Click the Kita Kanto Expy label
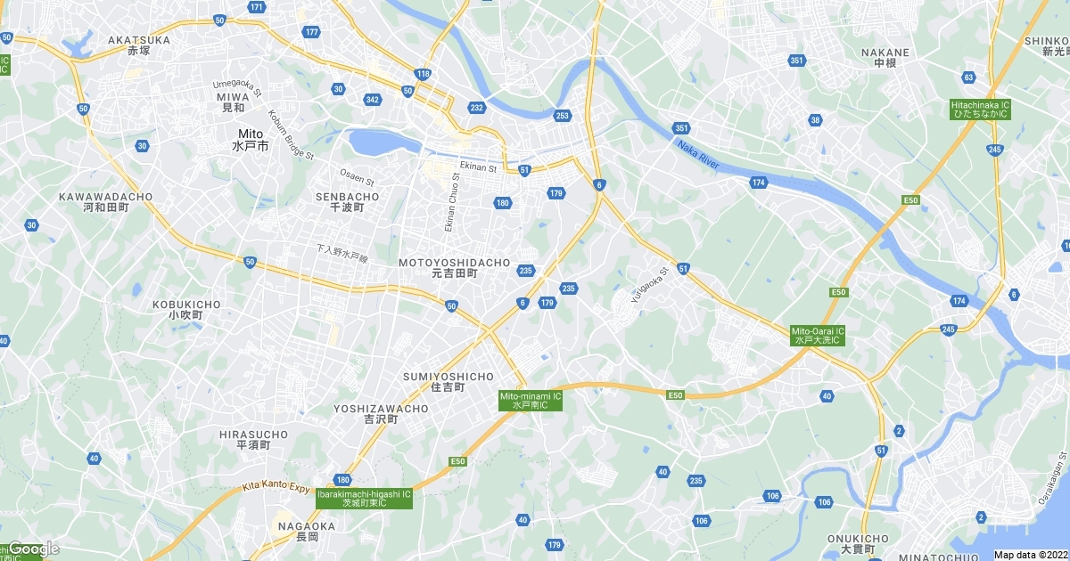Screen dimensions: 1070x561 [x=276, y=488]
